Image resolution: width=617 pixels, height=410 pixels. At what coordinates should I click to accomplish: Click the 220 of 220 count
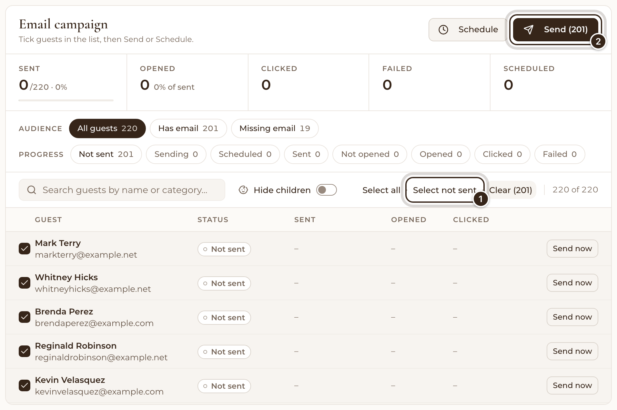(575, 190)
